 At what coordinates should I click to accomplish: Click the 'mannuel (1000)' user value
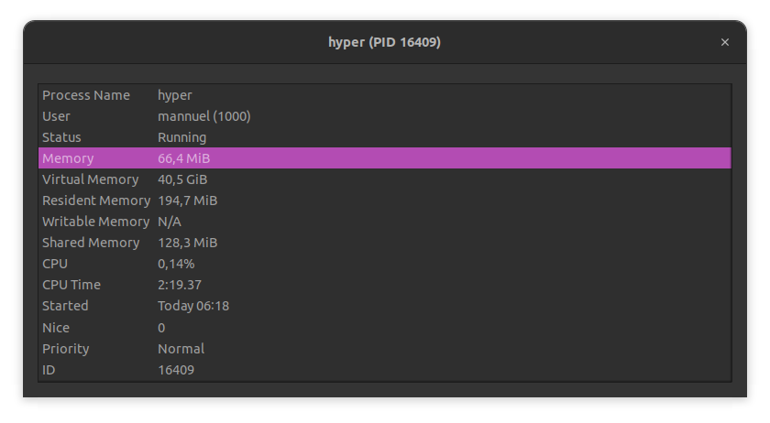click(x=204, y=116)
